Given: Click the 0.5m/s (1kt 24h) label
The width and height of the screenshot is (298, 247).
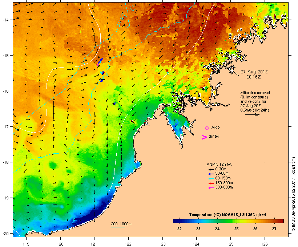Looking at the screenshot, I should point(255,110).
